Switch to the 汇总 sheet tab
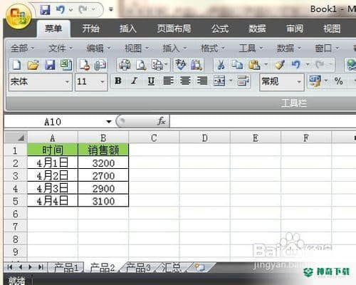This screenshot has width=356, height=285. pyautogui.click(x=171, y=268)
